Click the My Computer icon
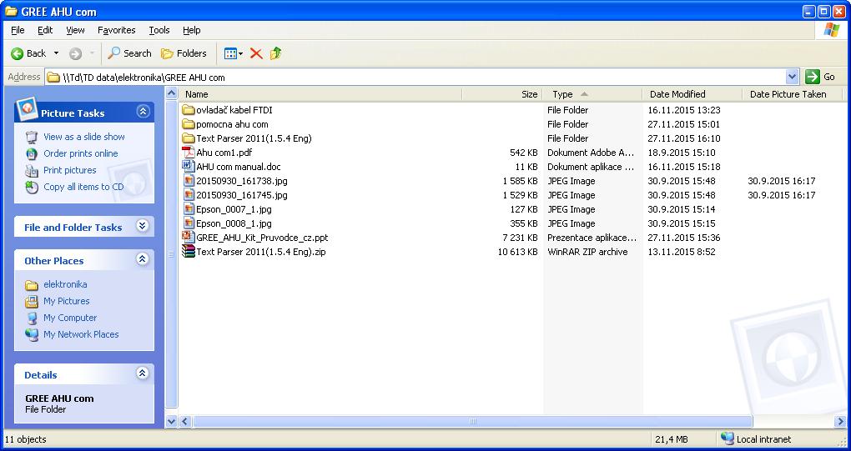The height and width of the screenshot is (451, 851). (32, 318)
